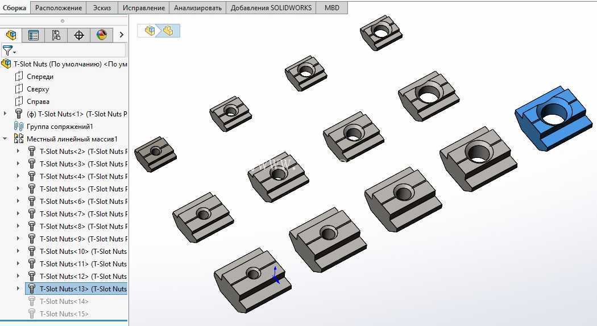Click the plane icon beside Справа
This screenshot has width=597, height=326.
tap(19, 102)
